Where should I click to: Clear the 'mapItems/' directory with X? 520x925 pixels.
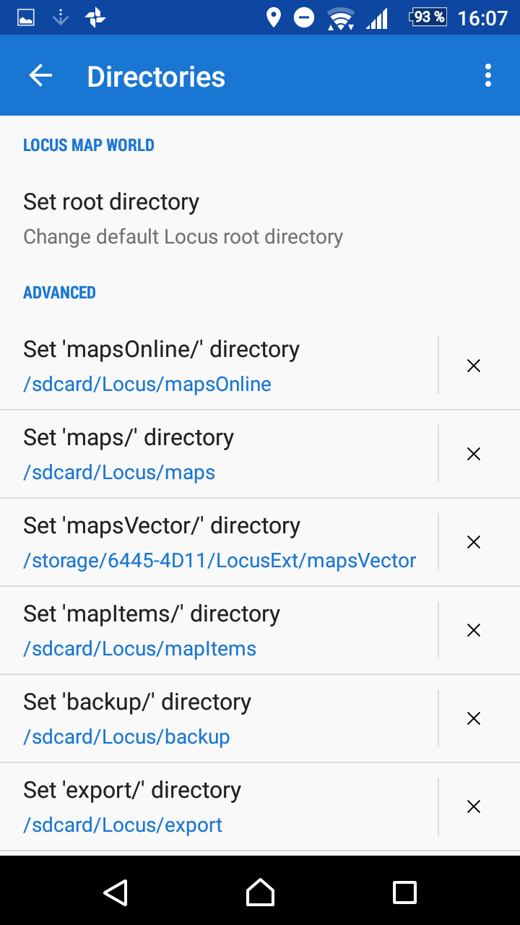tap(474, 630)
